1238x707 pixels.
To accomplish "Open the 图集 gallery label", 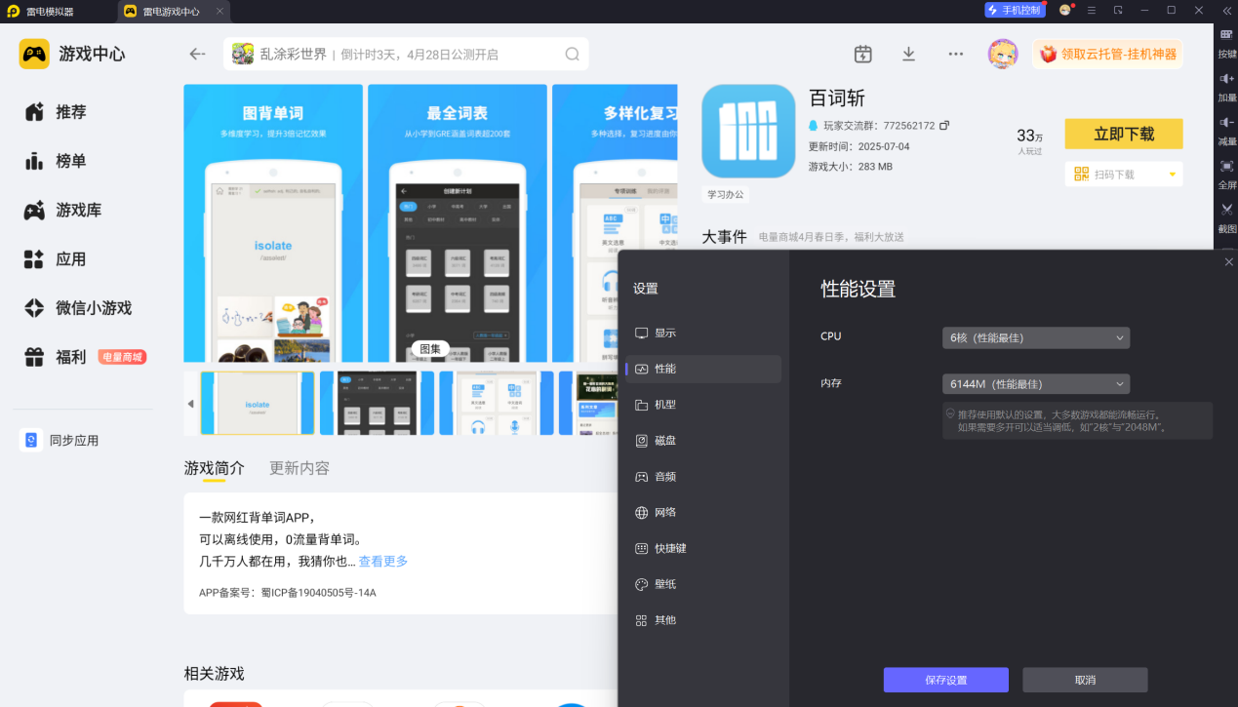I will (430, 348).
